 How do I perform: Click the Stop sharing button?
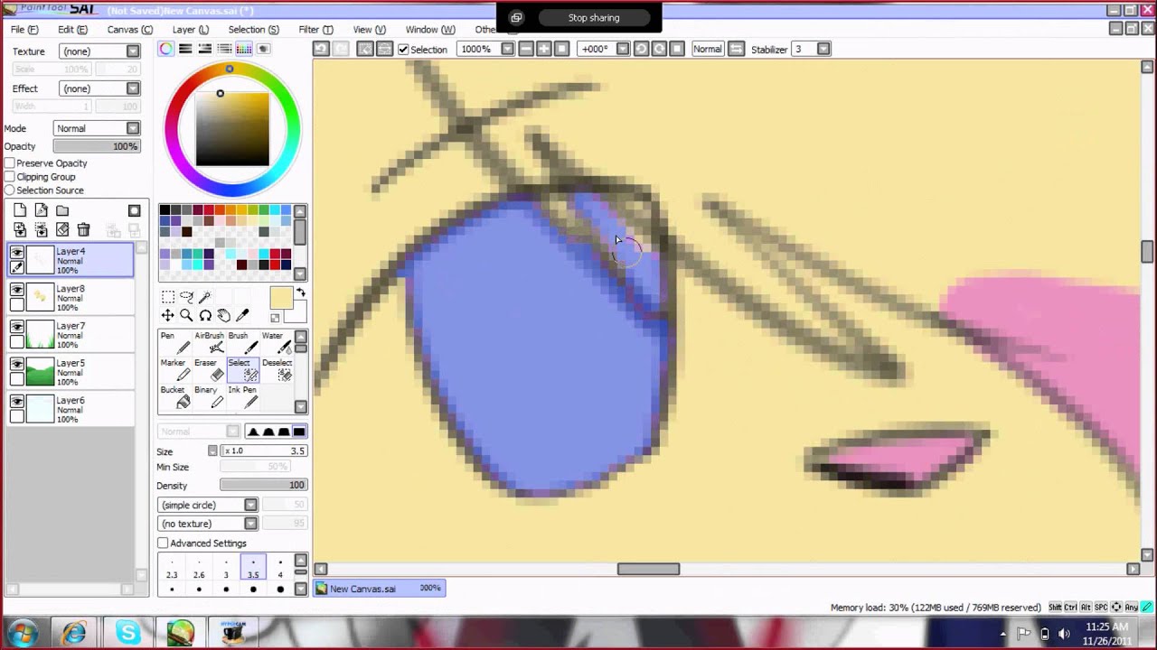pos(594,17)
